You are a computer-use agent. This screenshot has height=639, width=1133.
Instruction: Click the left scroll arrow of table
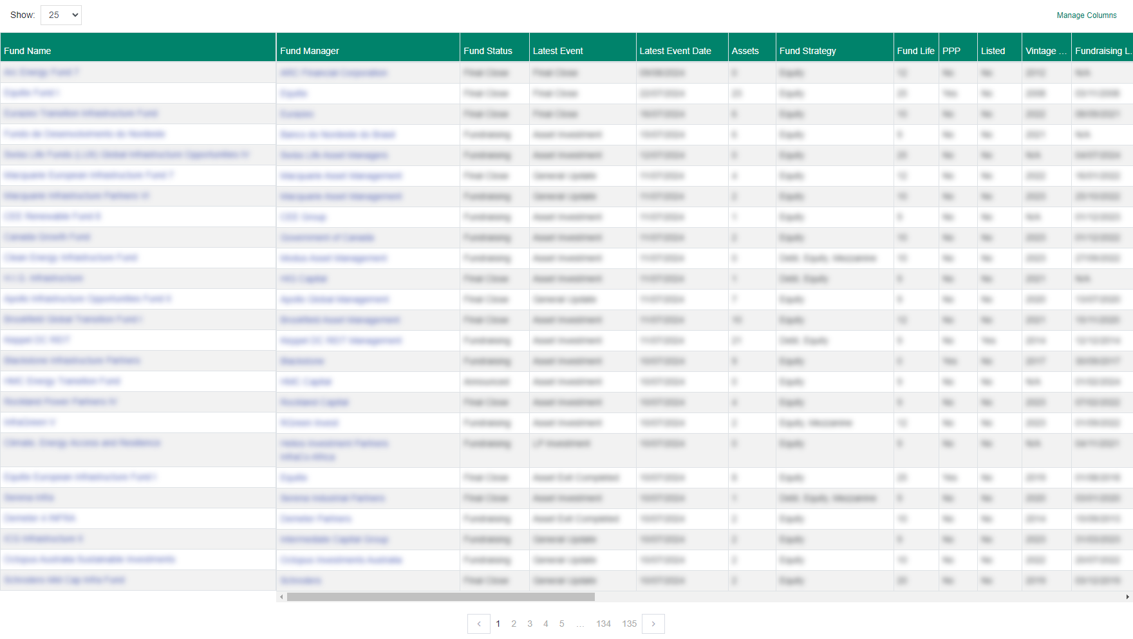point(281,597)
